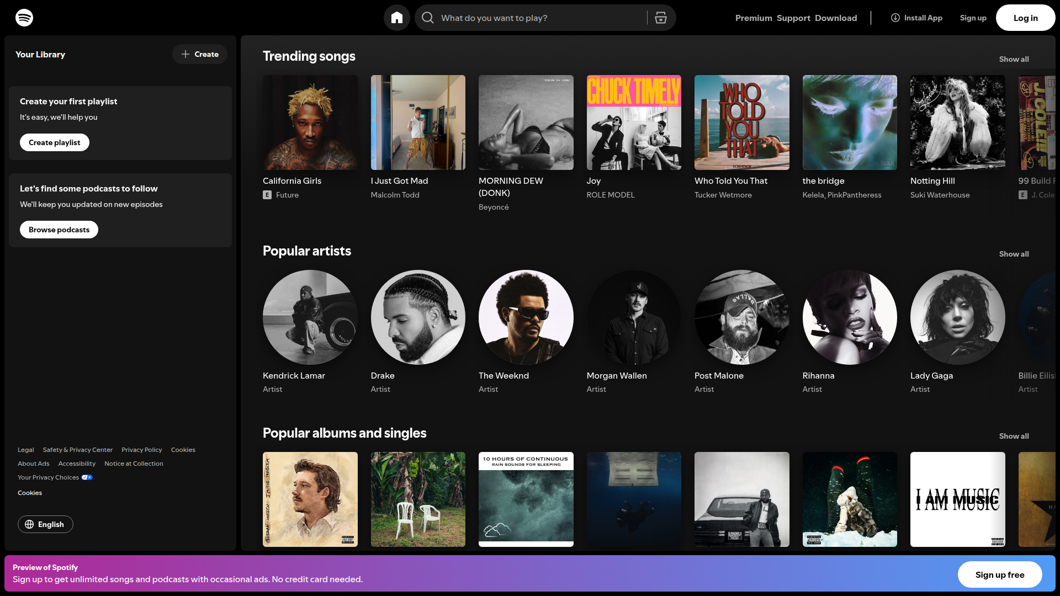
Task: Click the PinkPantheress artist link
Action: click(x=855, y=195)
